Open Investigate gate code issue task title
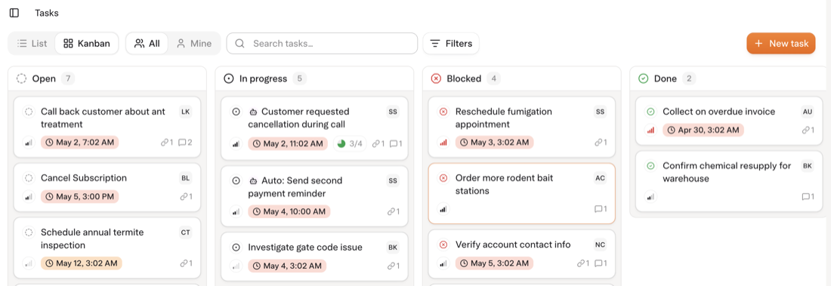 pos(304,248)
